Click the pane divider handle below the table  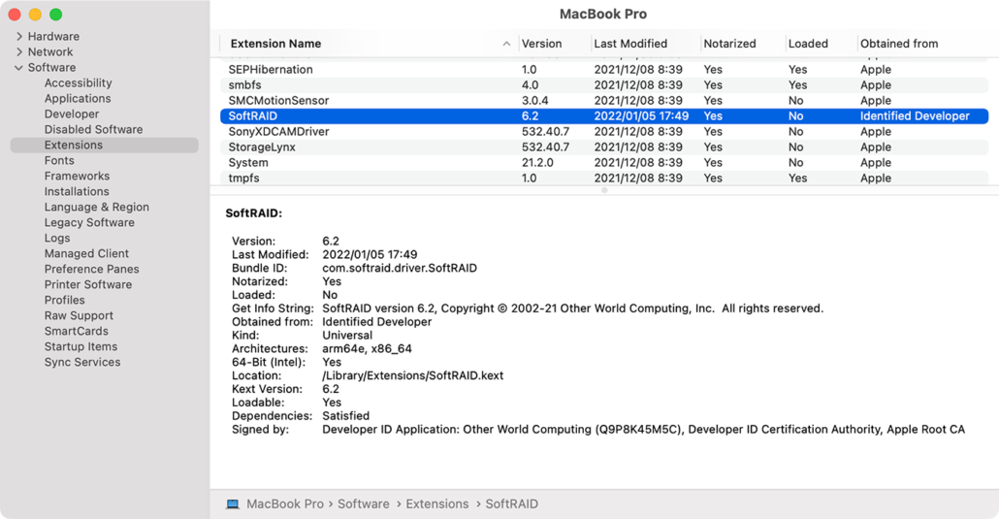[604, 190]
